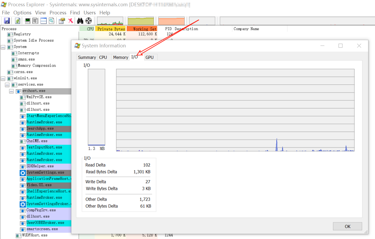Toggle the process tree view icon

pos(35,21)
